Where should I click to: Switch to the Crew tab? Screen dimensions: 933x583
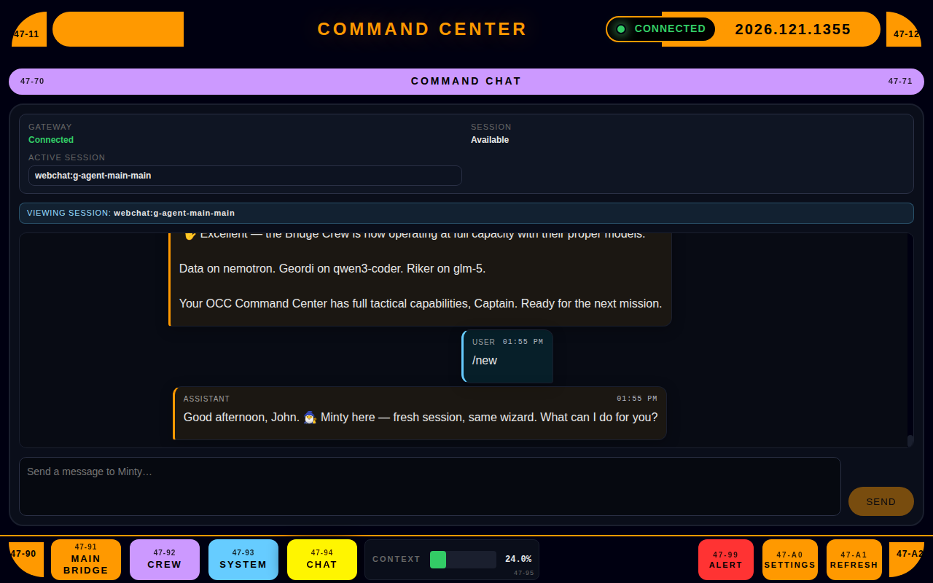165,560
